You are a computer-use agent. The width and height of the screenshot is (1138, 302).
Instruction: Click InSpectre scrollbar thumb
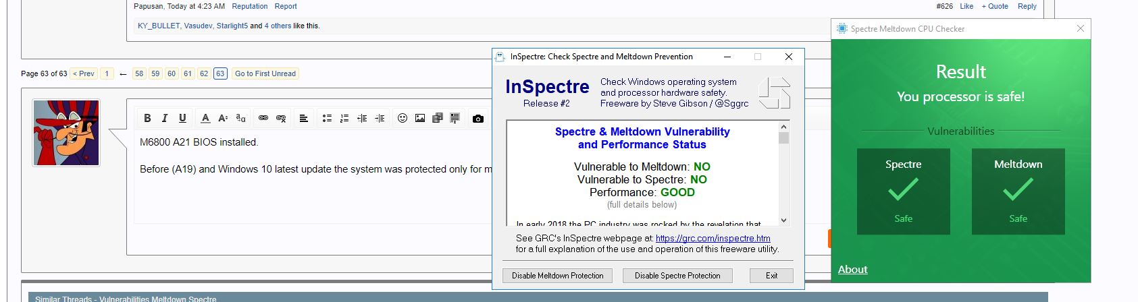[783, 138]
